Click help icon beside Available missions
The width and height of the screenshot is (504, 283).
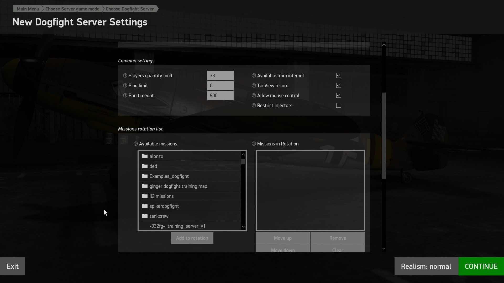click(135, 144)
